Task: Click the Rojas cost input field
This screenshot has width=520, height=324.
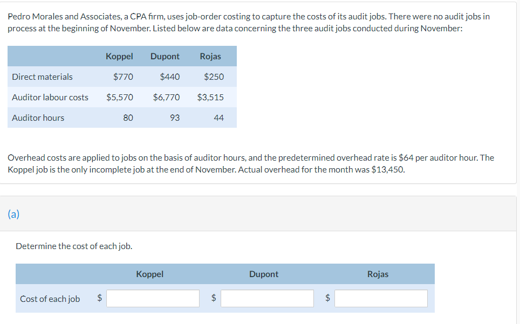Action: pyautogui.click(x=381, y=298)
